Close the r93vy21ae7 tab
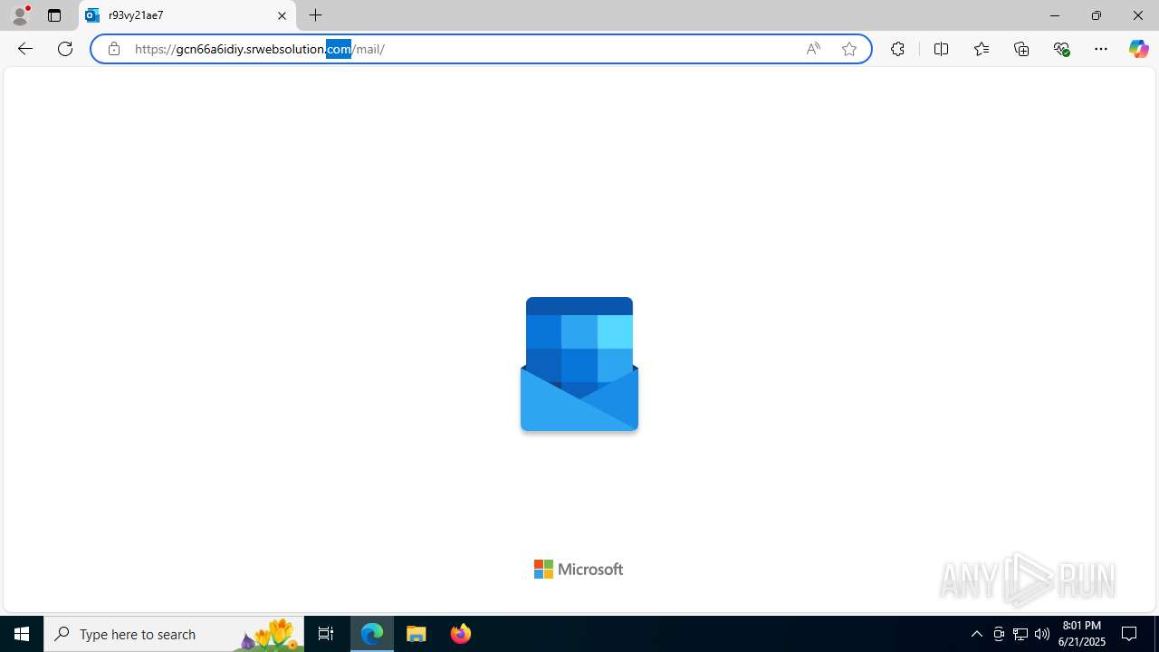Viewport: 1159px width, 652px height. (x=282, y=15)
